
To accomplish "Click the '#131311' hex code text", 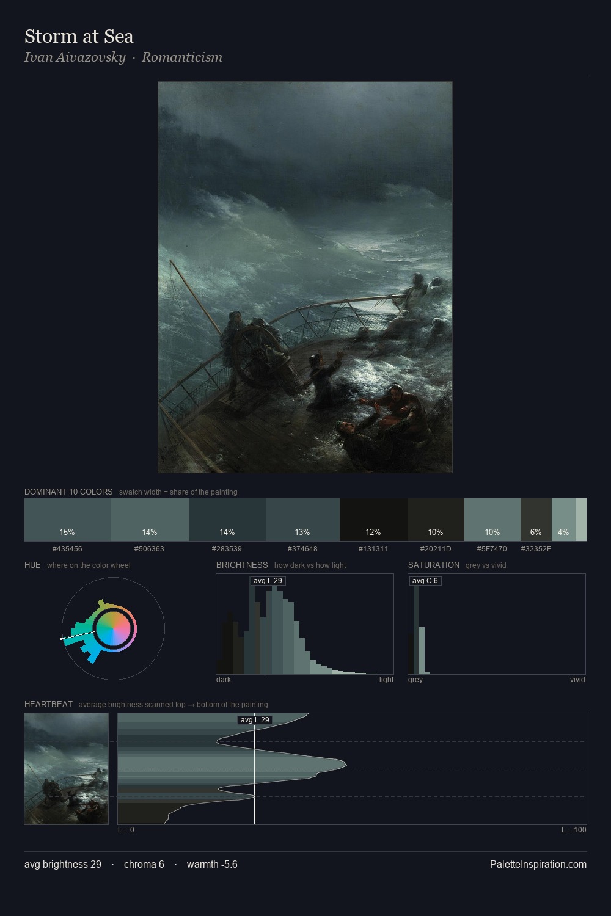I will [373, 548].
